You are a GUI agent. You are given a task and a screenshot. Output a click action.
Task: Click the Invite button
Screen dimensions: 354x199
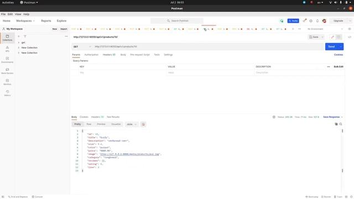coord(293,21)
